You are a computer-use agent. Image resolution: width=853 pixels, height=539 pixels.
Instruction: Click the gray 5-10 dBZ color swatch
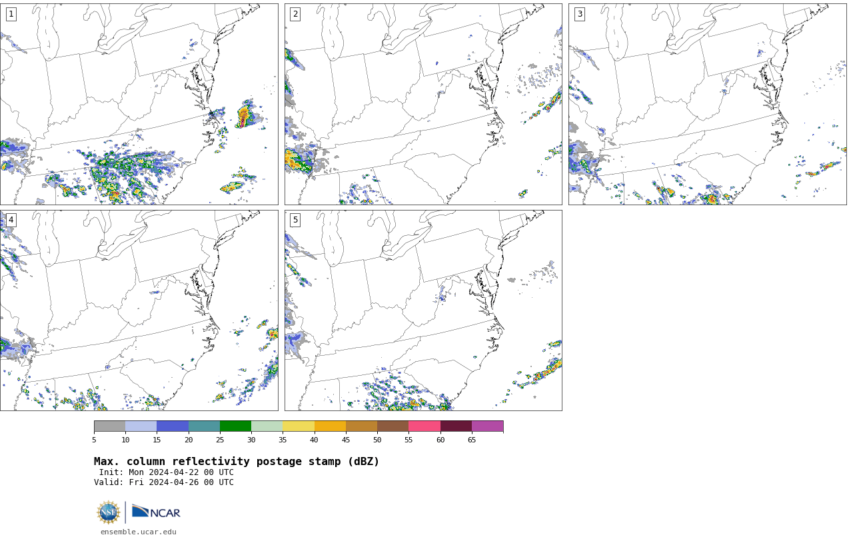[110, 426]
